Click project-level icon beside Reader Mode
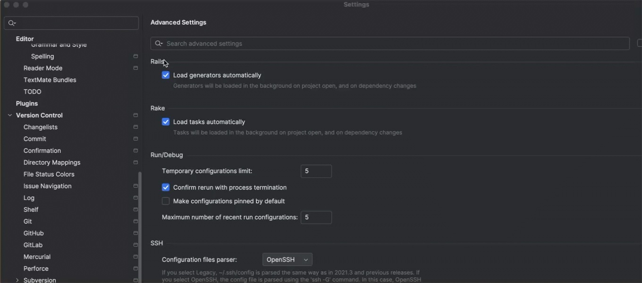 pyautogui.click(x=135, y=68)
